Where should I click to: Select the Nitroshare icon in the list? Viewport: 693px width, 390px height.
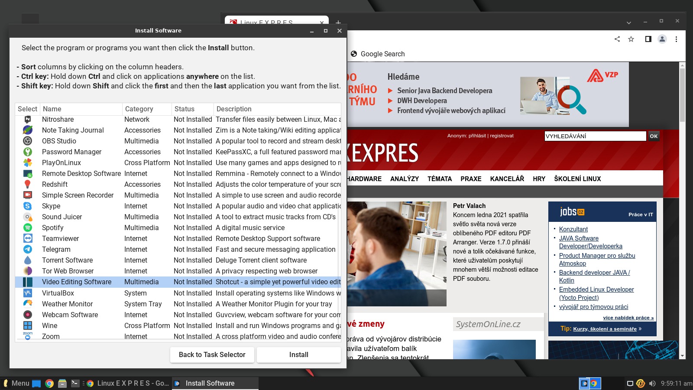28,119
